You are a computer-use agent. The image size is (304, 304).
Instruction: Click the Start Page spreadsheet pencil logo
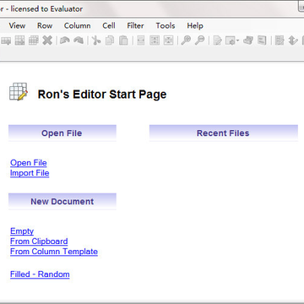pyautogui.click(x=19, y=91)
